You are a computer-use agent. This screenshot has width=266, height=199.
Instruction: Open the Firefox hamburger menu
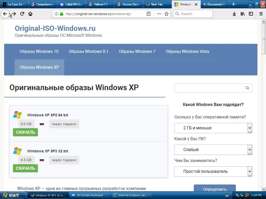[261, 14]
